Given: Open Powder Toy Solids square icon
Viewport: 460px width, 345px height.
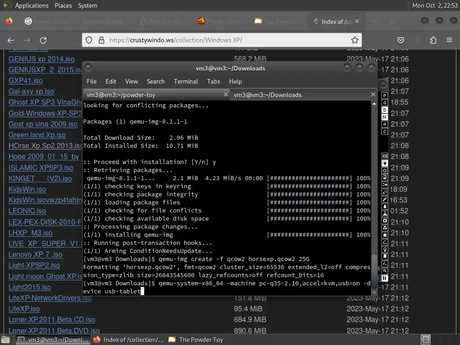Looking at the screenshot, I should click(385, 221).
